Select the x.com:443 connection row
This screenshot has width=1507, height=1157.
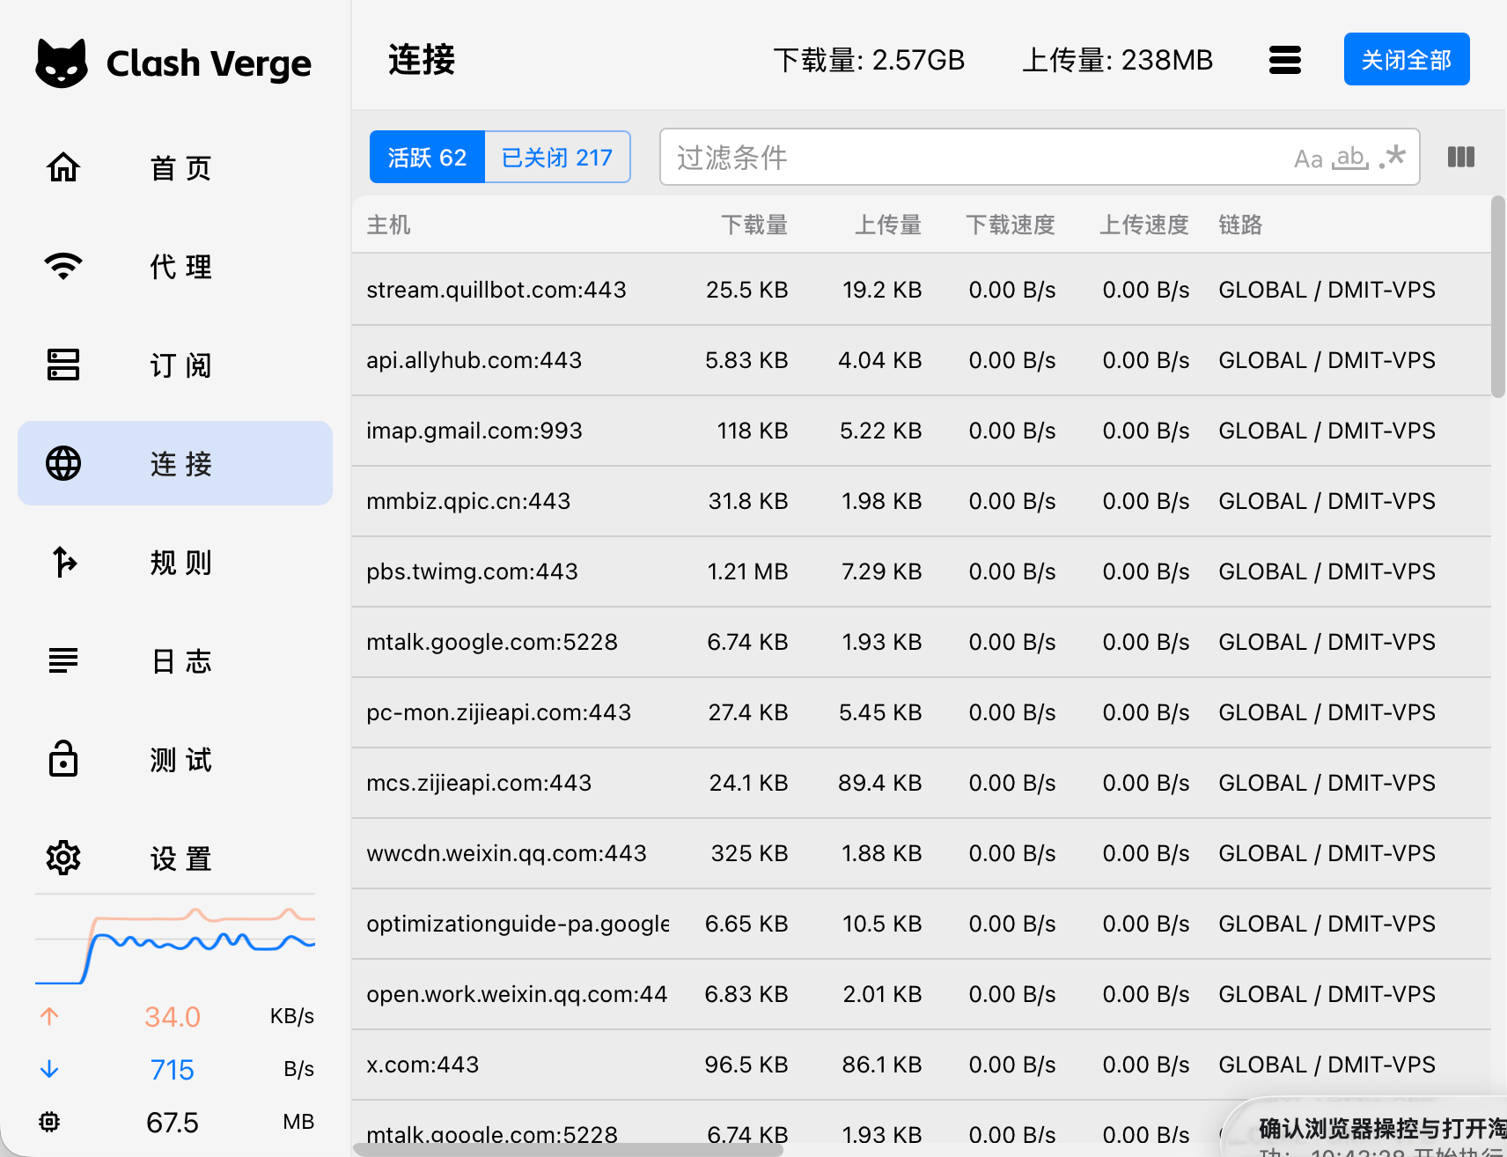[x=922, y=1065]
